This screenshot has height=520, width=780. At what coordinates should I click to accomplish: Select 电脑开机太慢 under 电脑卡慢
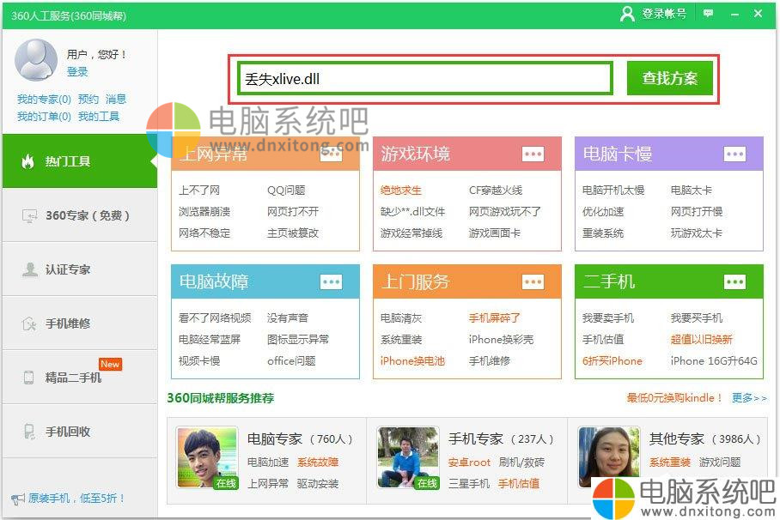(x=613, y=190)
